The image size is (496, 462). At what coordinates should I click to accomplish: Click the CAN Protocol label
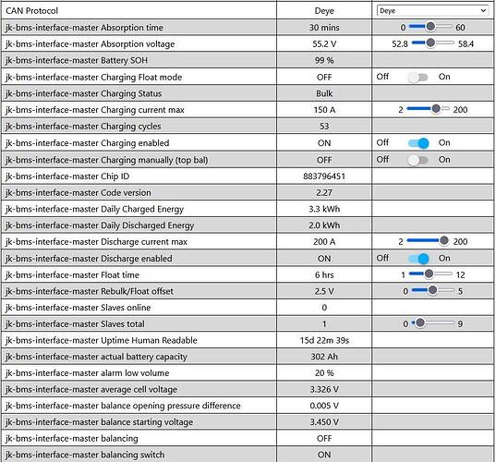[x=32, y=11]
